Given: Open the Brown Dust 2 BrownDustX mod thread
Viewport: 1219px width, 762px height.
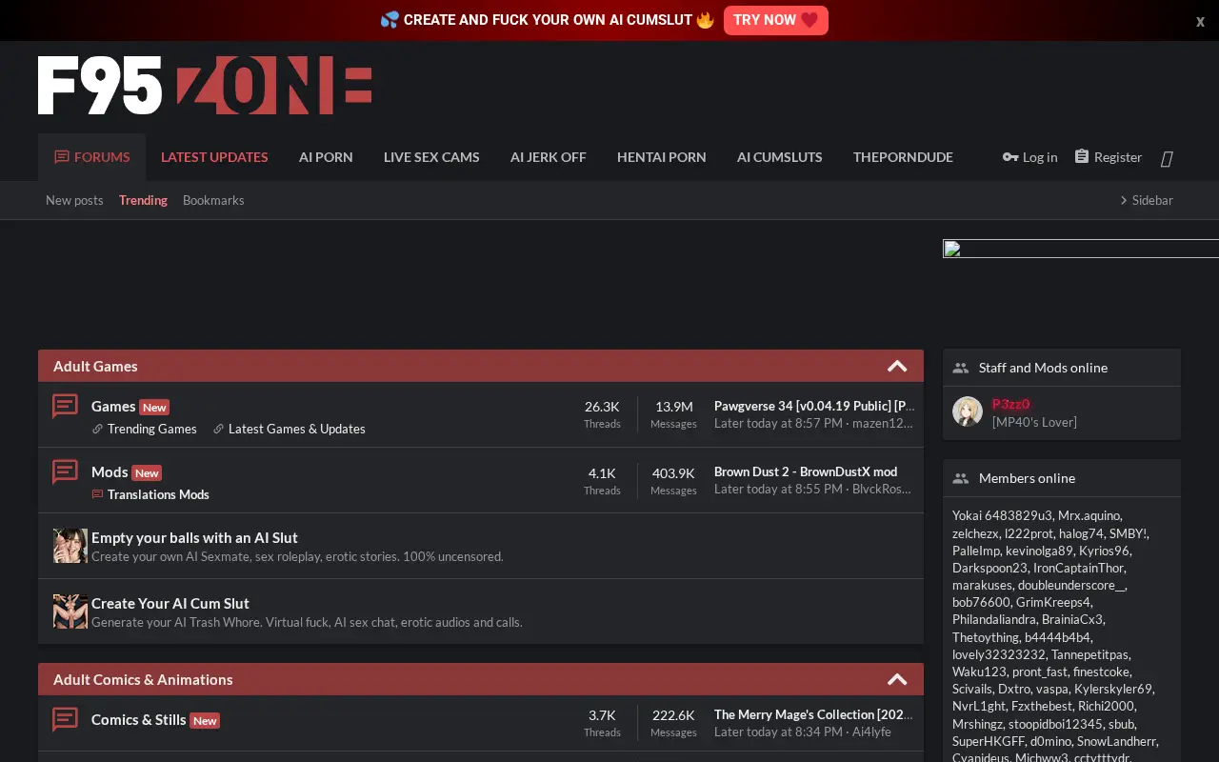Looking at the screenshot, I should (806, 472).
